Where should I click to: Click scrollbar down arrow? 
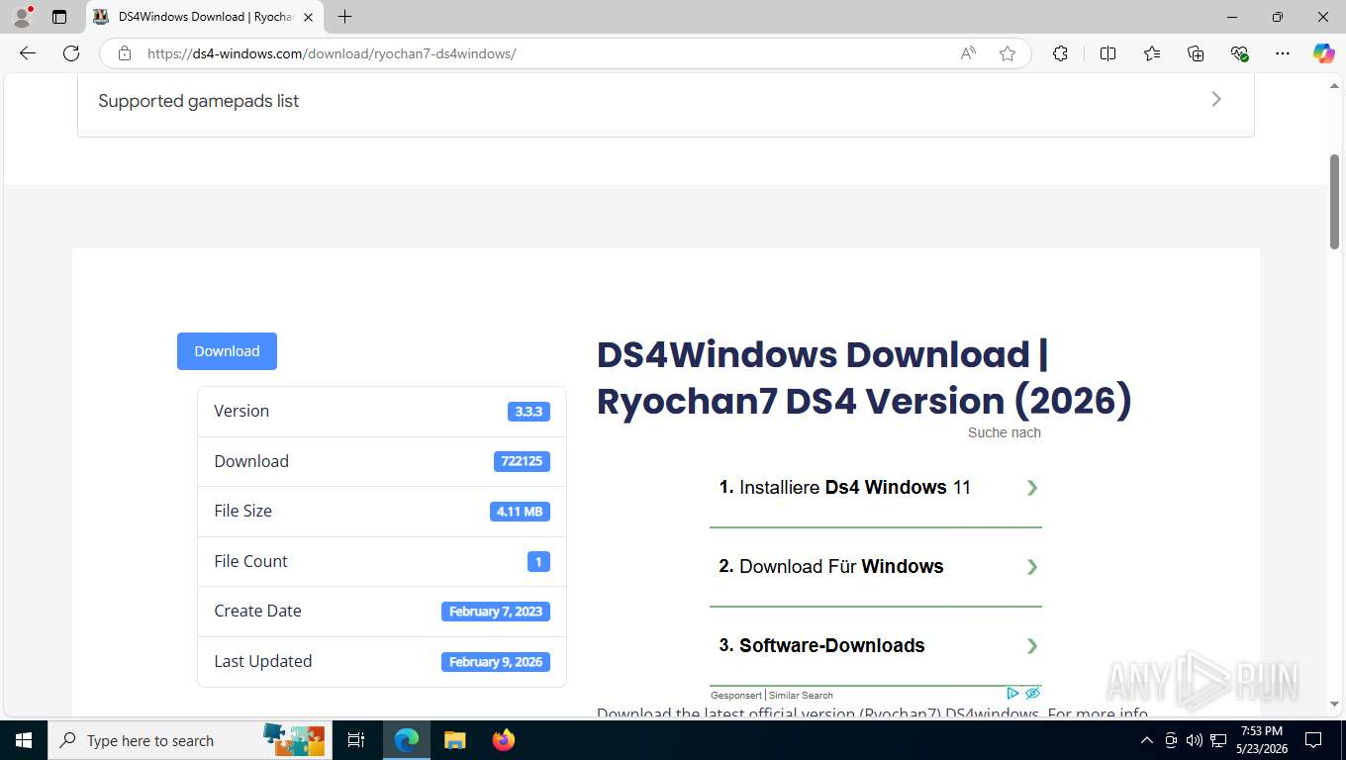tap(1334, 704)
